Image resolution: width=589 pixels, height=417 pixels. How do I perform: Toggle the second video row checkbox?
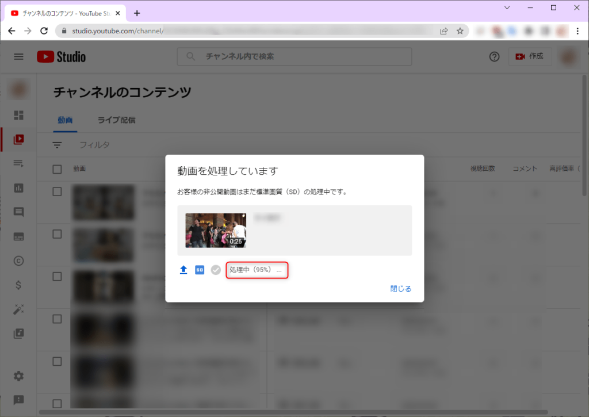(57, 234)
